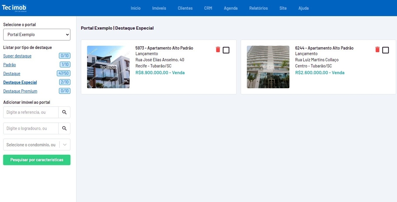397x202 pixels.
Task: Select the Padrão highlight type
Action: (10, 65)
